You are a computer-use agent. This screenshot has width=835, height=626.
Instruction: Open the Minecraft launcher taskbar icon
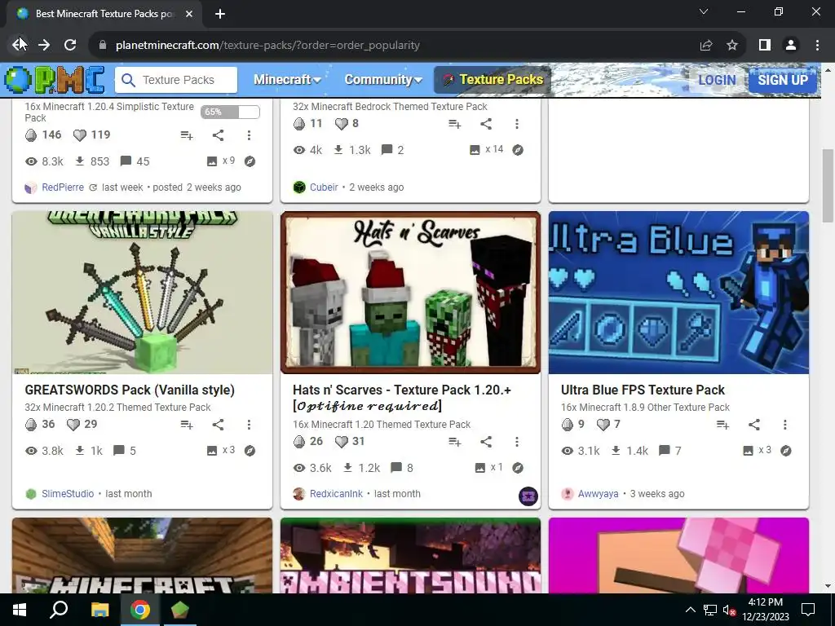pos(180,610)
